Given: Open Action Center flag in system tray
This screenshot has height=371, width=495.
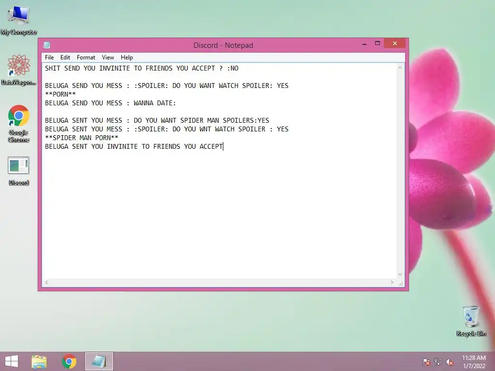Looking at the screenshot, I should 426,362.
